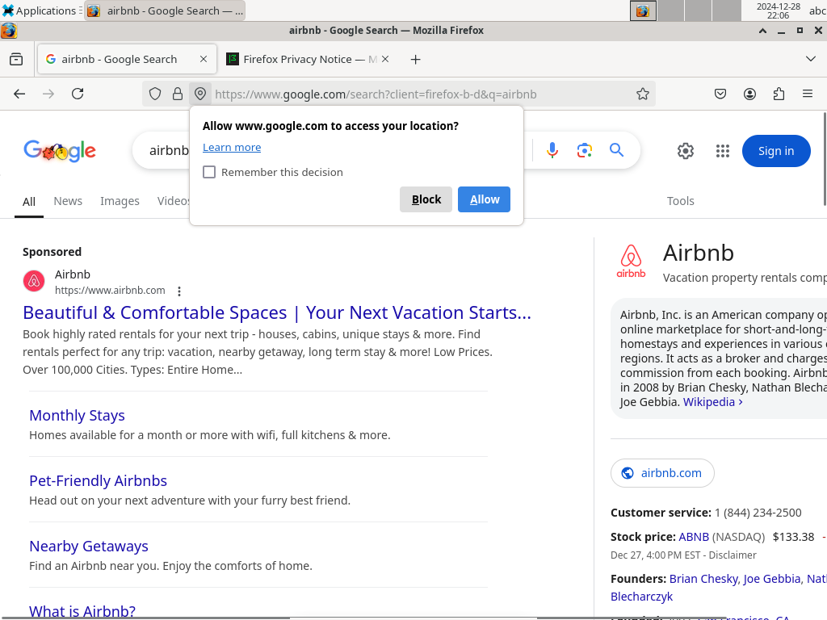Open the Beautiful & Comfortable Spaces ad link

(277, 312)
